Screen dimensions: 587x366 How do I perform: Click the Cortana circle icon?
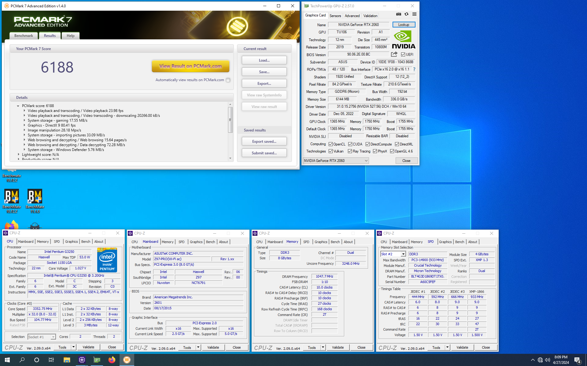[x=37, y=360]
